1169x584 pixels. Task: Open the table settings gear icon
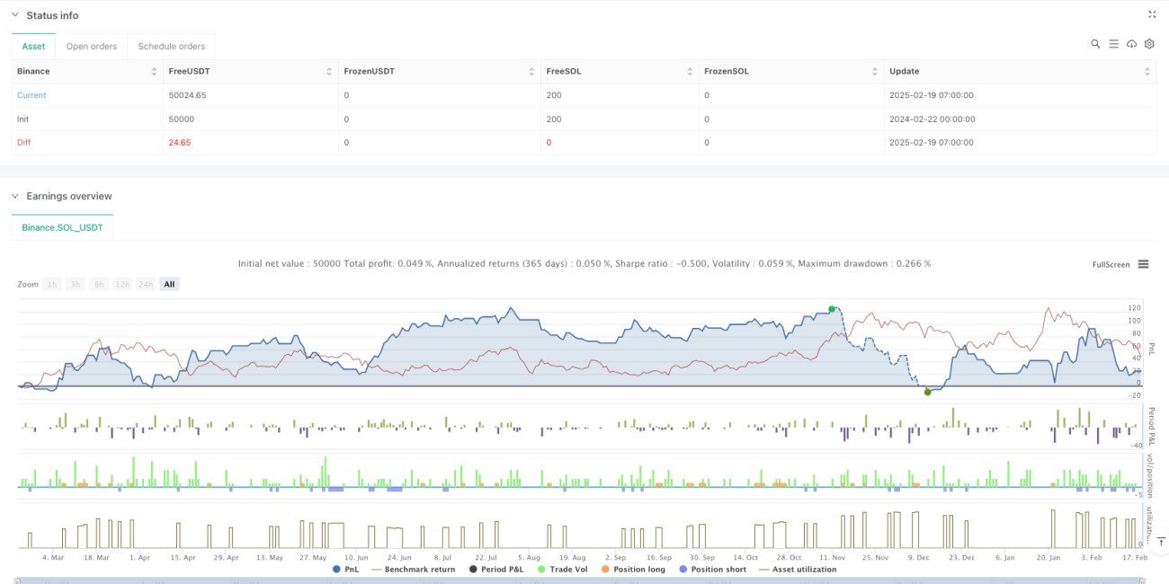[x=1148, y=44]
